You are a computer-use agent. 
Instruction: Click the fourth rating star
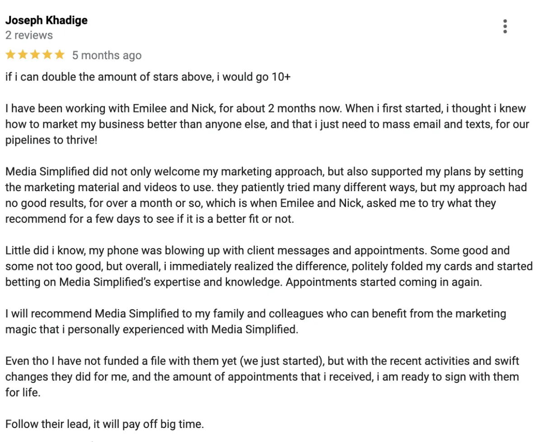(x=47, y=55)
